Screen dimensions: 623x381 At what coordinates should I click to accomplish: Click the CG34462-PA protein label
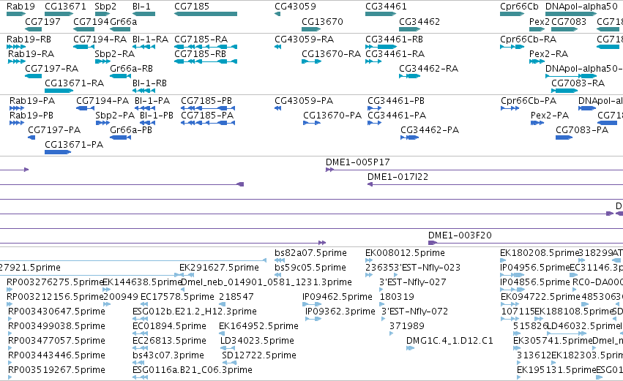point(430,130)
